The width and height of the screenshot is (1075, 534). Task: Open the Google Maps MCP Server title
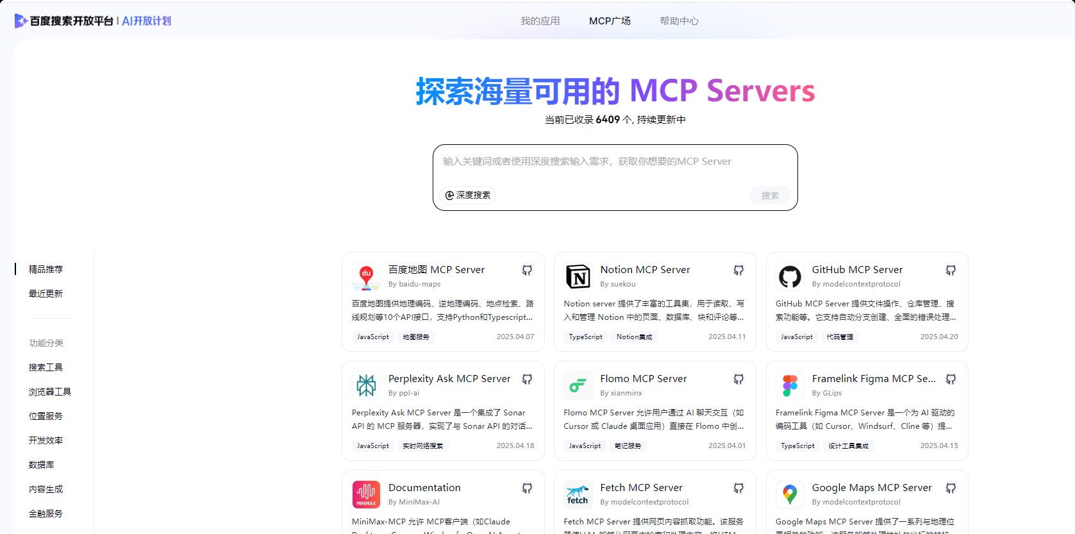tap(872, 488)
